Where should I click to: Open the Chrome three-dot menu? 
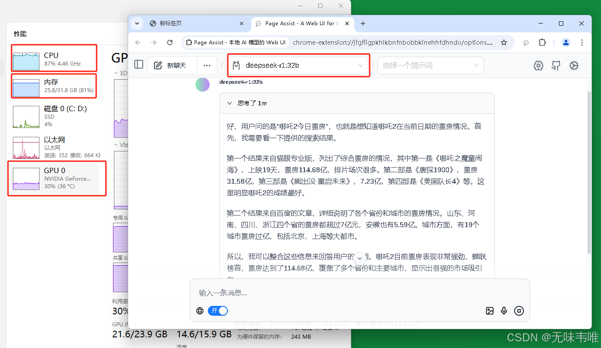(x=582, y=43)
